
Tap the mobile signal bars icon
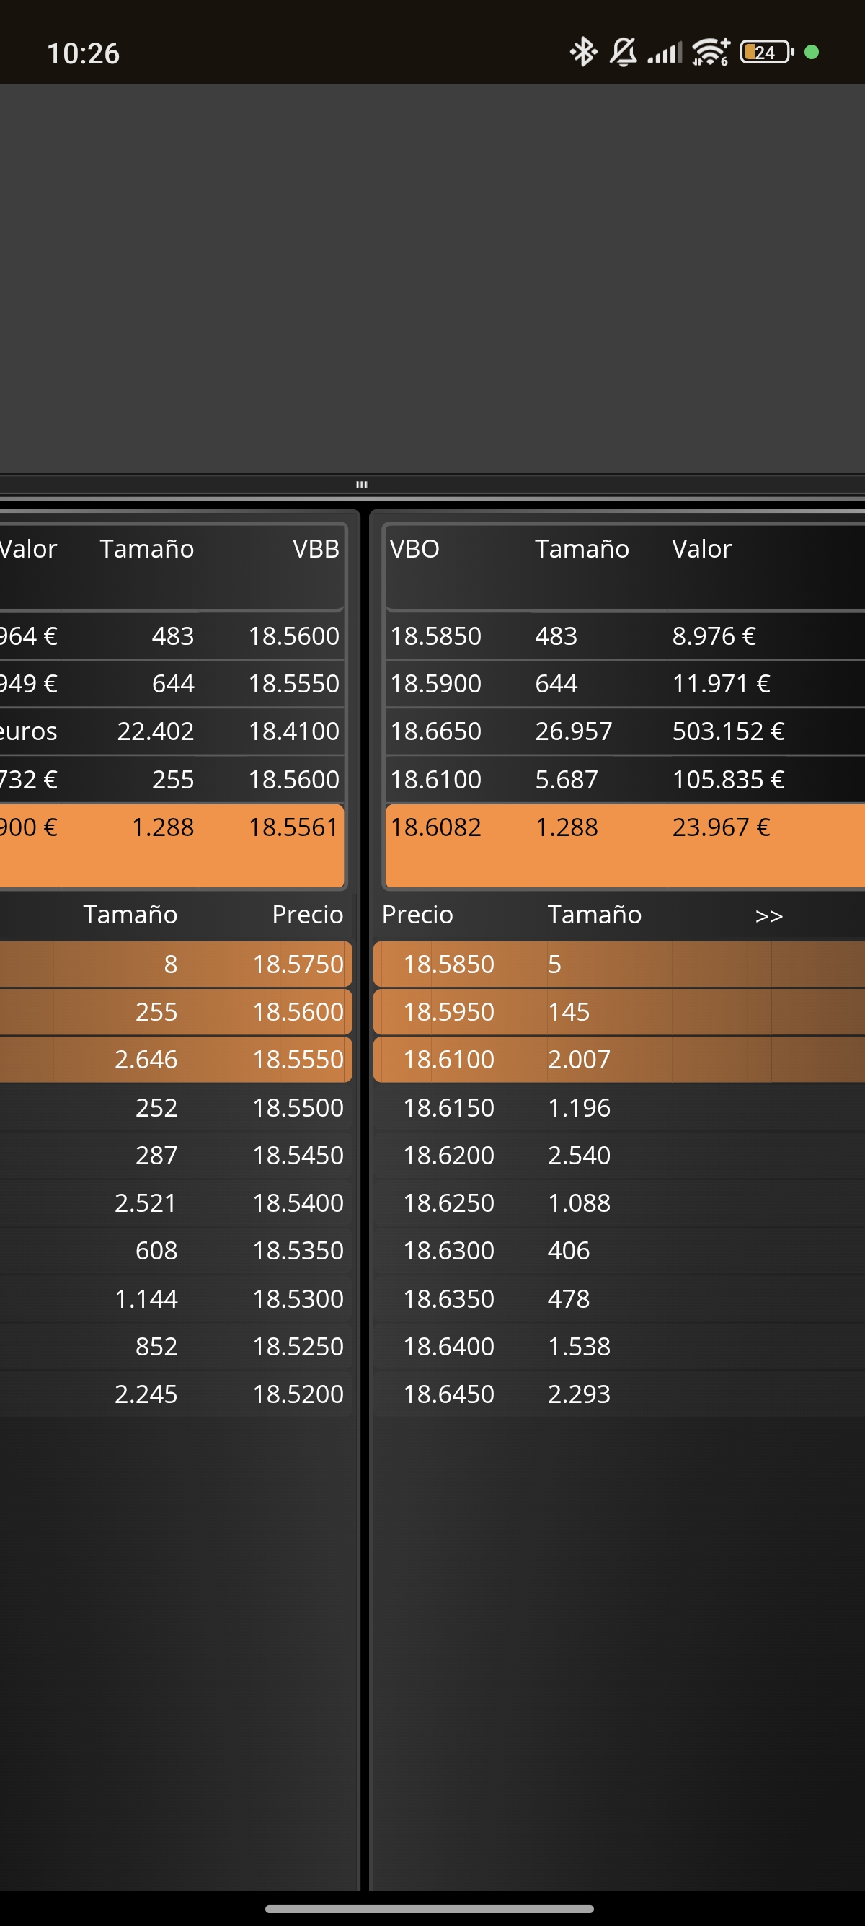click(x=665, y=53)
